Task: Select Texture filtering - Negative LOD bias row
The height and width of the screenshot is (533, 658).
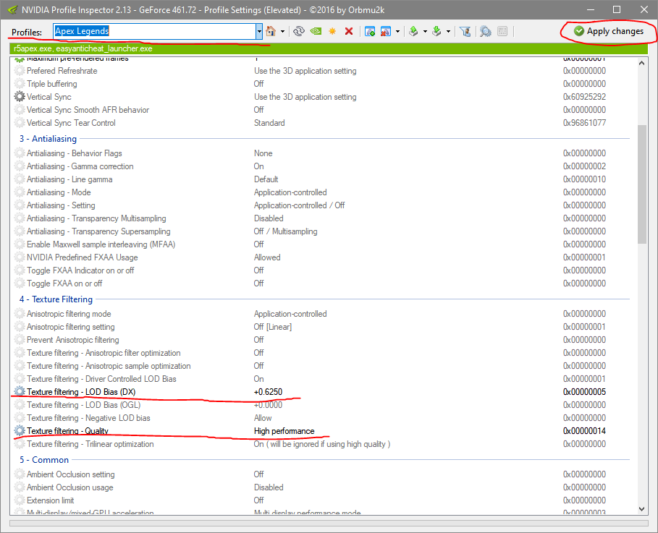Action: click(323, 418)
